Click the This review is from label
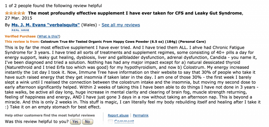The height and width of the screenshot is (127, 269). click(x=22, y=42)
